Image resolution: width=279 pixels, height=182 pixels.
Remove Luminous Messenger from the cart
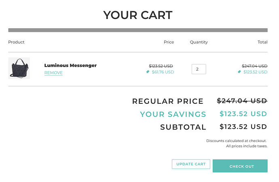[x=53, y=73]
